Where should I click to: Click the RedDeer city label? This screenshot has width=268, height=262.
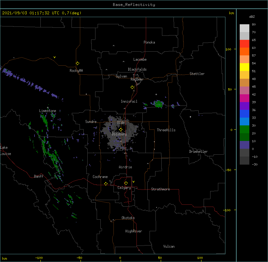pyautogui.click(x=137, y=79)
